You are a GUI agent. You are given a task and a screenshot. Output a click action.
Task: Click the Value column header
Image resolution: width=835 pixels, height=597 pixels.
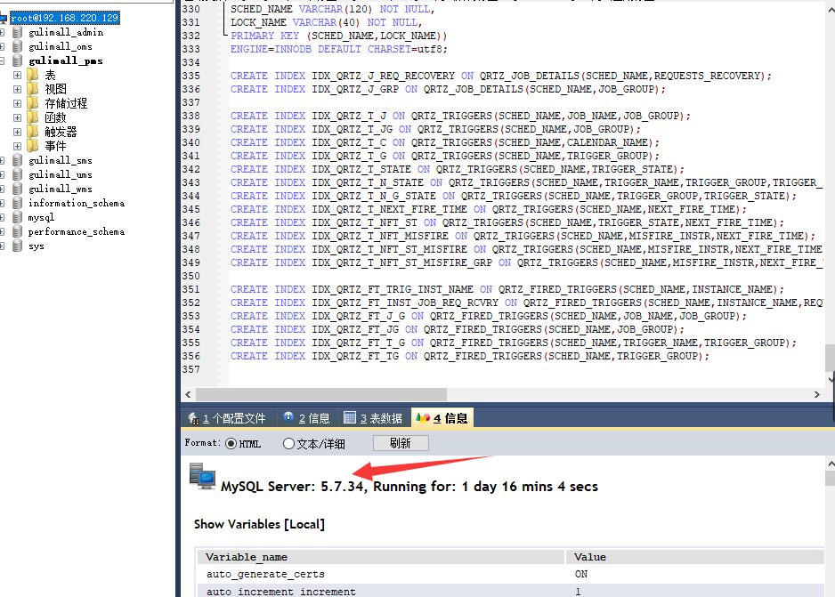(695, 557)
